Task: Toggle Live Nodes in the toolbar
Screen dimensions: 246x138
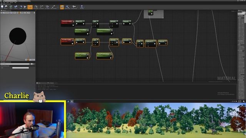Action: pyautogui.click(x=42, y=7)
